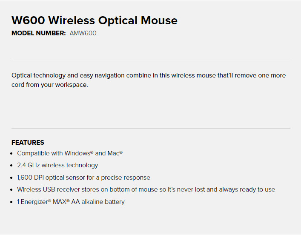Click the FEATURES heading
Image resolution: width=301 pixels, height=235 pixels.
point(28,143)
